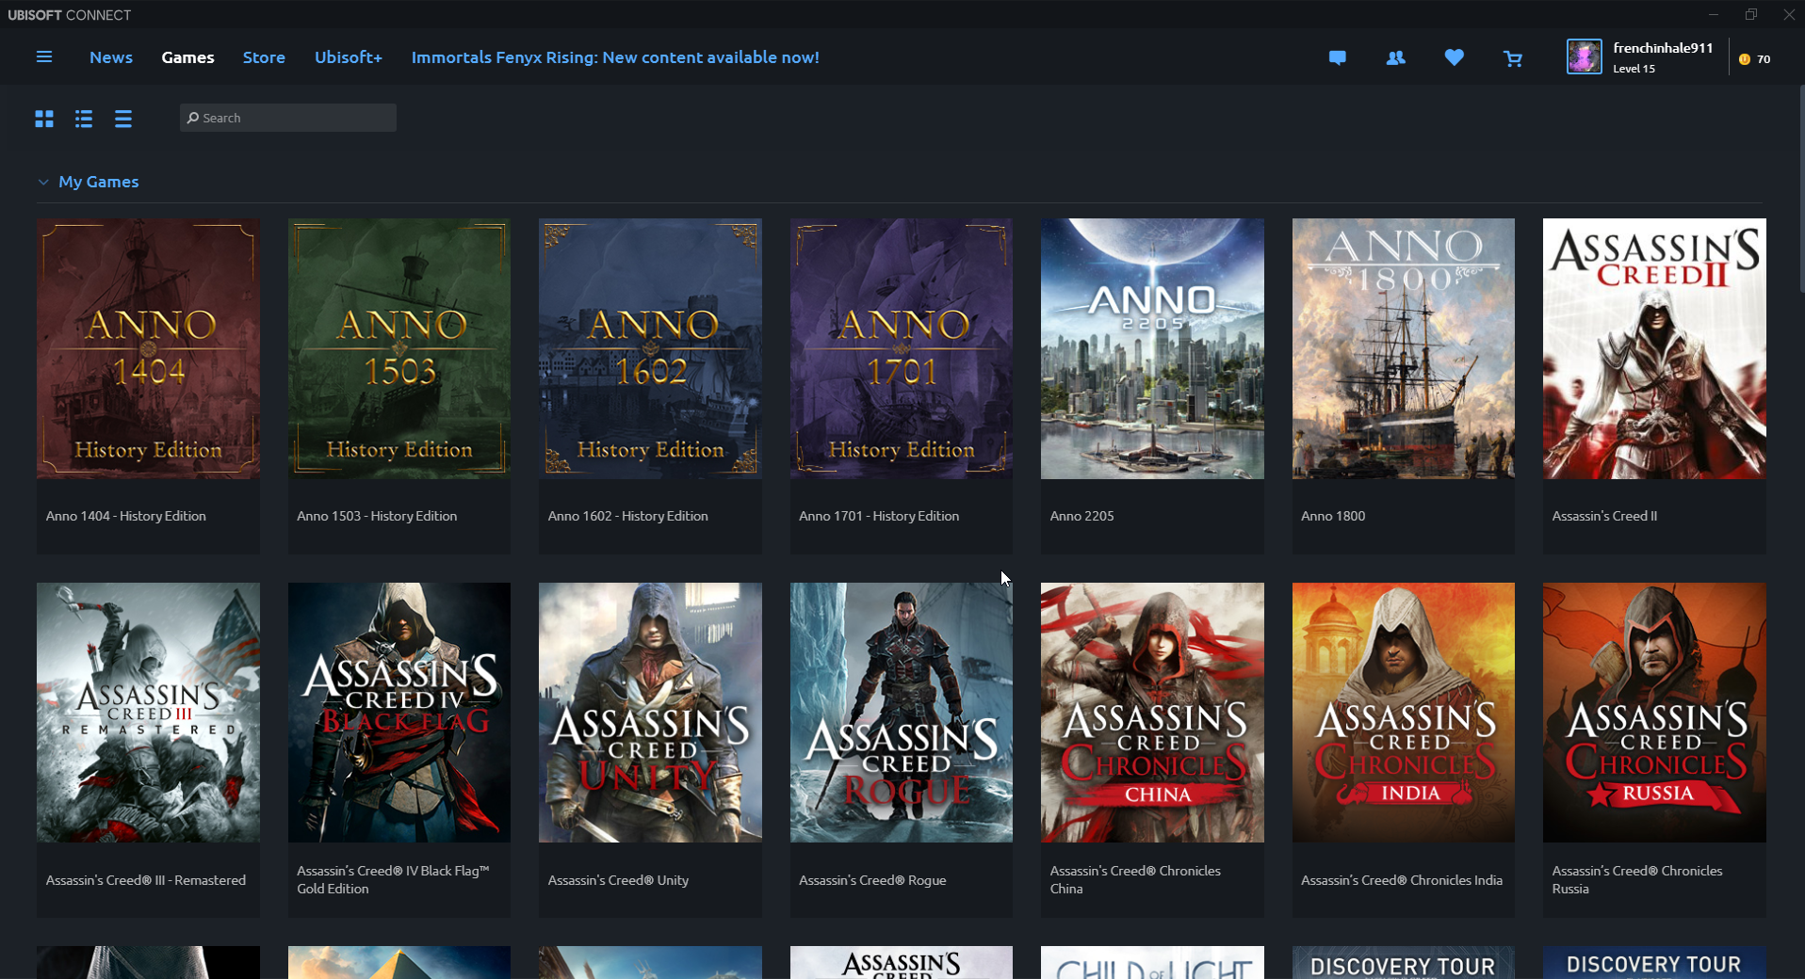
Task: Click the vertical scrollbar on the right
Action: [x=1801, y=188]
